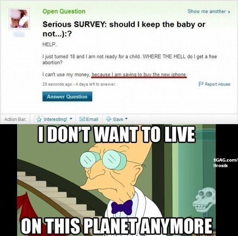Click the blurred username under the avatar
Screen dimensions: 238x236
click(x=19, y=35)
